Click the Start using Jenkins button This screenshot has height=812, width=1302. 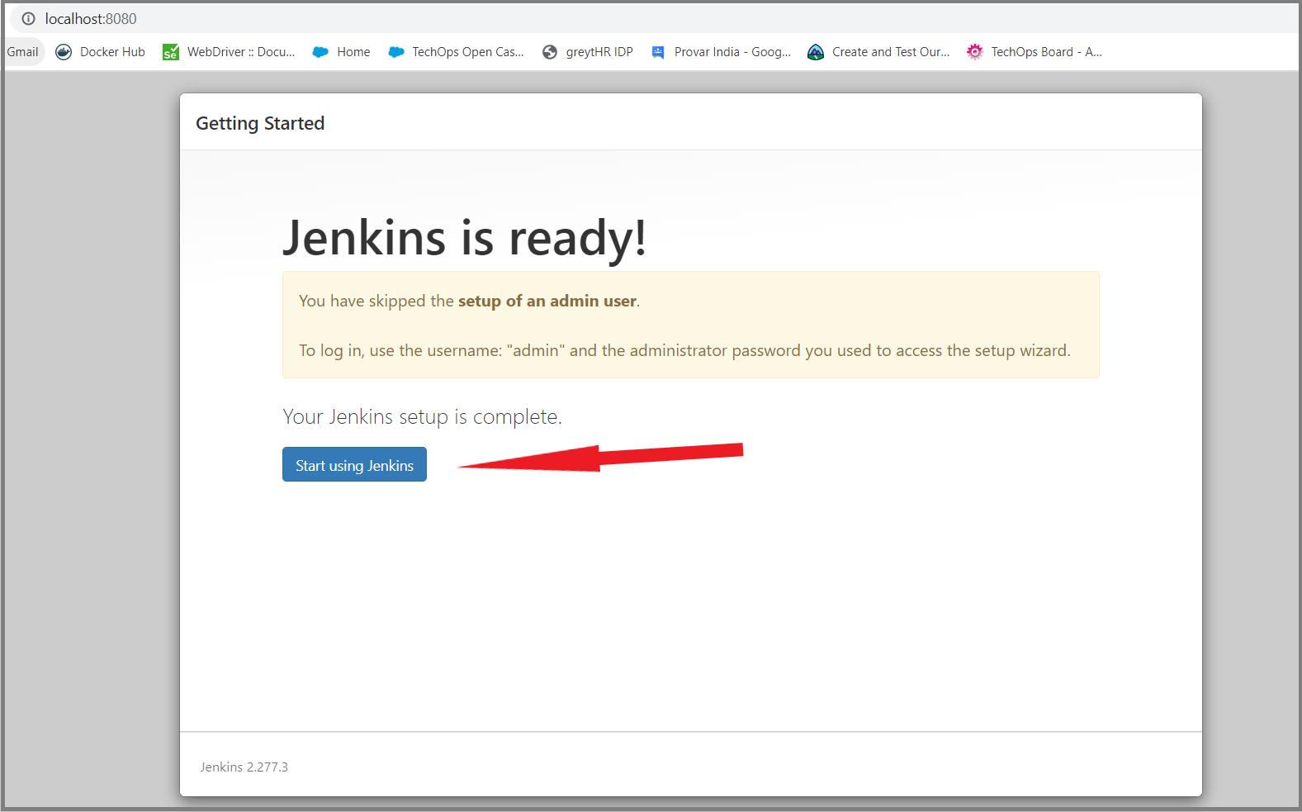click(354, 464)
